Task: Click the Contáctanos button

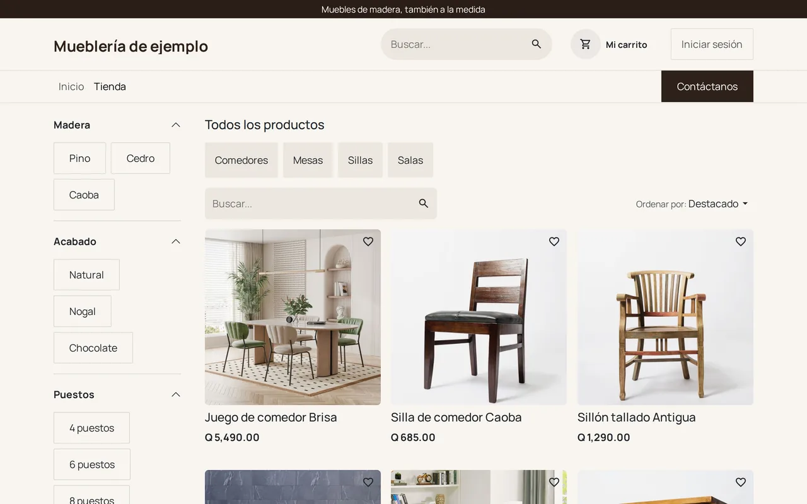Action: (707, 86)
